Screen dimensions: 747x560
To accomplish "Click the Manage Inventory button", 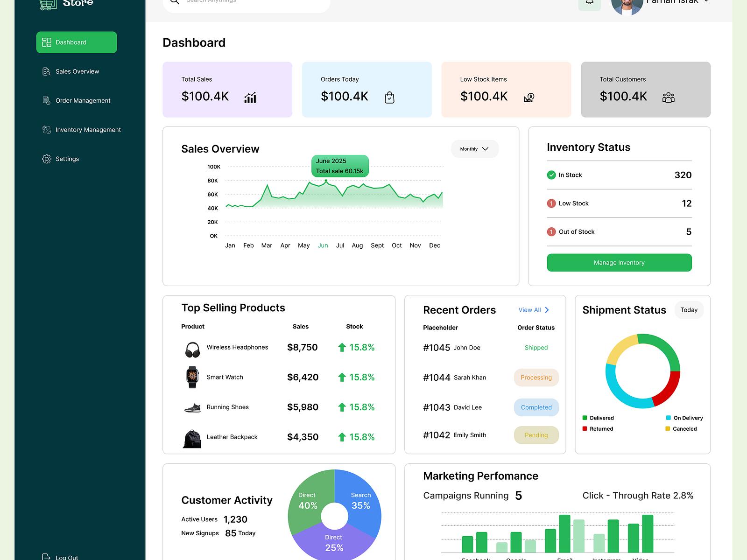I will coord(619,263).
